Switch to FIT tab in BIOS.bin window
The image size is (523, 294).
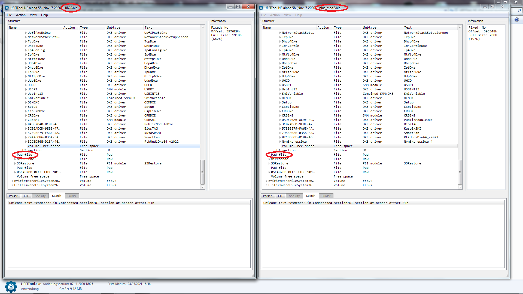tap(26, 196)
